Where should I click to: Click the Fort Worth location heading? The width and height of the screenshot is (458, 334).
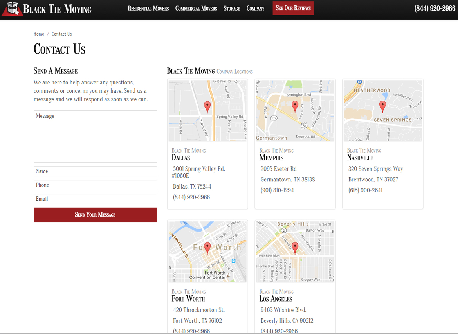pos(188,299)
